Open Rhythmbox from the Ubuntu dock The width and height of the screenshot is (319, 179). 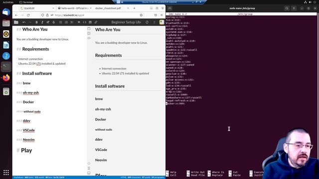coord(6,34)
